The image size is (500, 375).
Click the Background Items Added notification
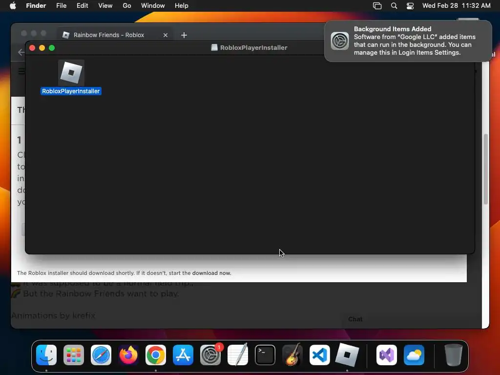pos(408,41)
